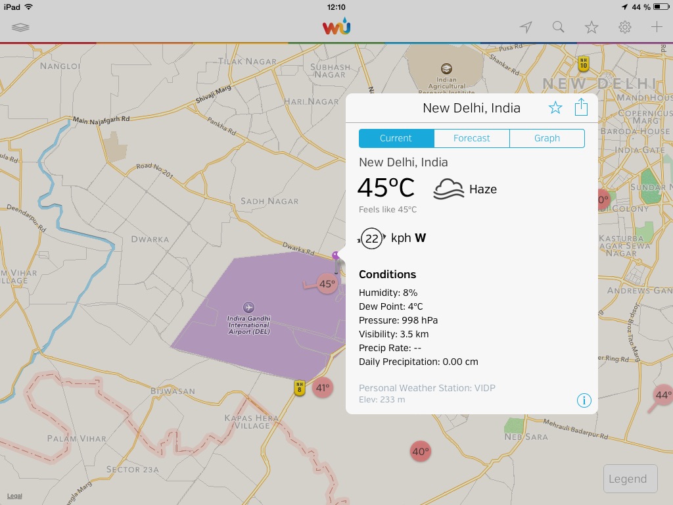Open the map Legend button

[630, 479]
